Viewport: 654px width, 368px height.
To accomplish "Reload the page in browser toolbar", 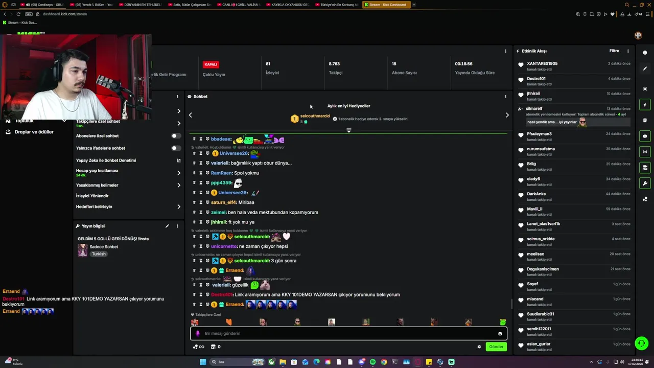I will coord(18,14).
